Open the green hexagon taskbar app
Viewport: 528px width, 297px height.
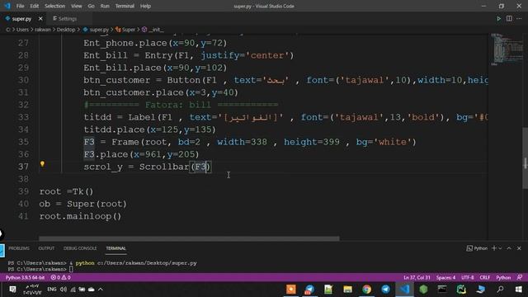[x=423, y=290]
